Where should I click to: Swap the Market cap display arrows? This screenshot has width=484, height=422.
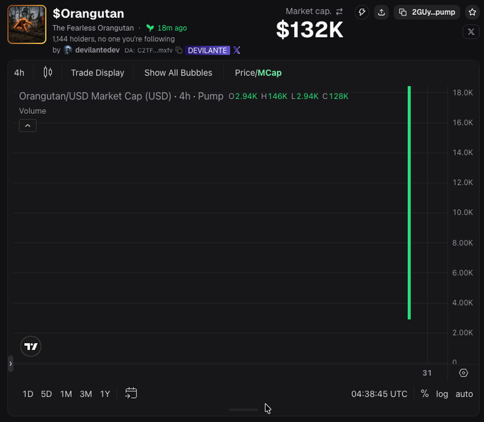(340, 11)
